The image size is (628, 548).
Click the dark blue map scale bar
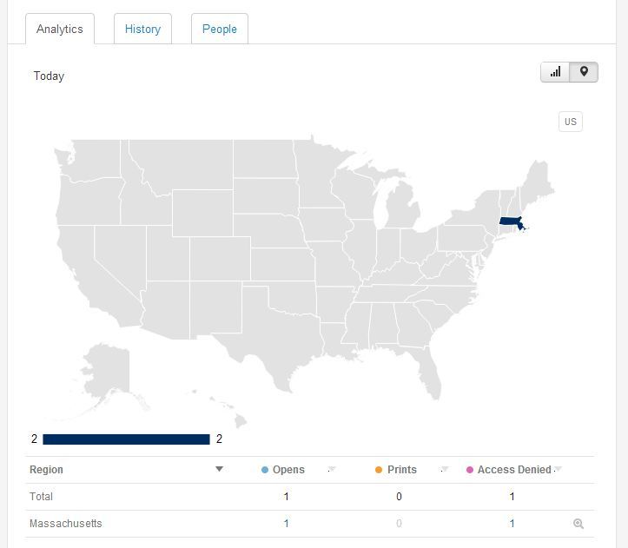pyautogui.click(x=126, y=439)
